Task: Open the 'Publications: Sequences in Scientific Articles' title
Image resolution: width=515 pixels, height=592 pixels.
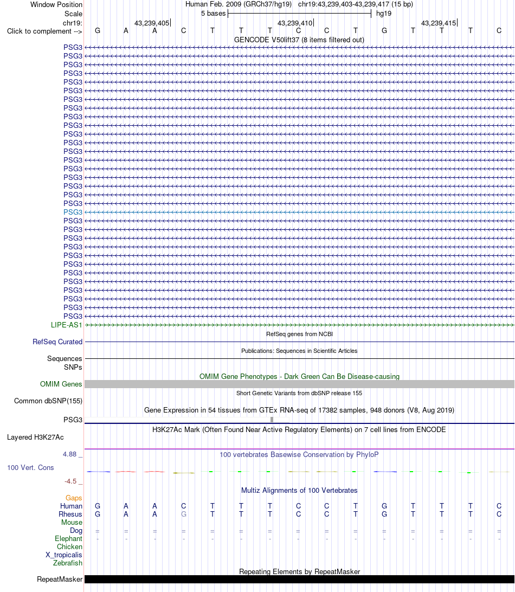Action: pos(299,351)
